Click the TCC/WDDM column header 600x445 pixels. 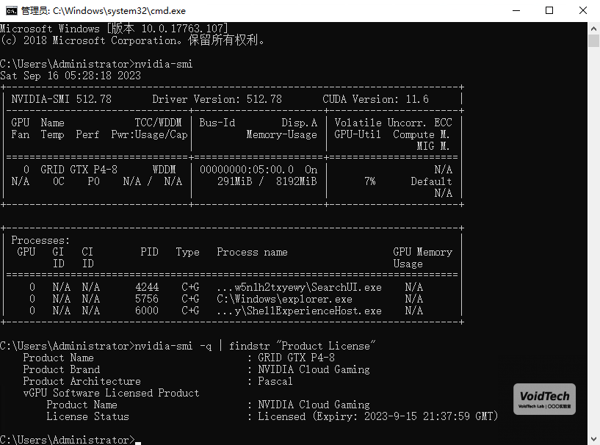pos(158,123)
